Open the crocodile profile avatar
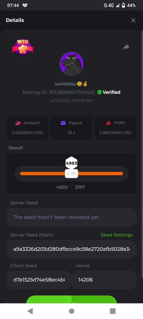Image resolution: width=143 pixels, height=319 pixels. pos(71,64)
